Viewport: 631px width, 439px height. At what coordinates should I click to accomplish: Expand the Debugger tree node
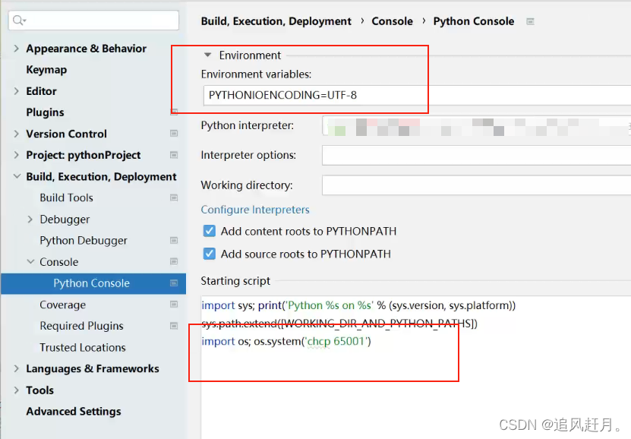coord(30,219)
